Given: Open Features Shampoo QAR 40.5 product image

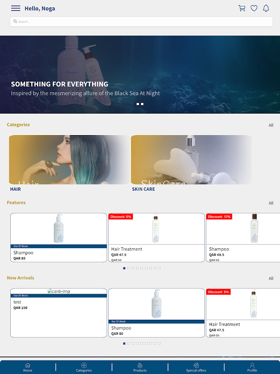Looking at the screenshot, I should 254,229.
